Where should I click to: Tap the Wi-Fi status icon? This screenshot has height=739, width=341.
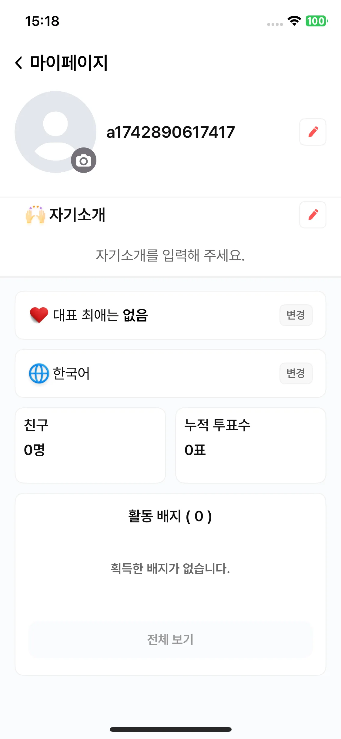(294, 21)
